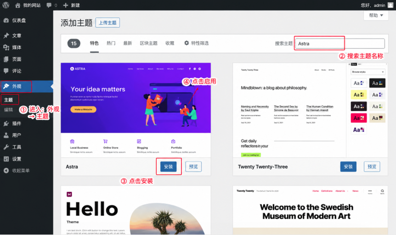
Task: Click the 上传主题 button
Action: coord(107,22)
